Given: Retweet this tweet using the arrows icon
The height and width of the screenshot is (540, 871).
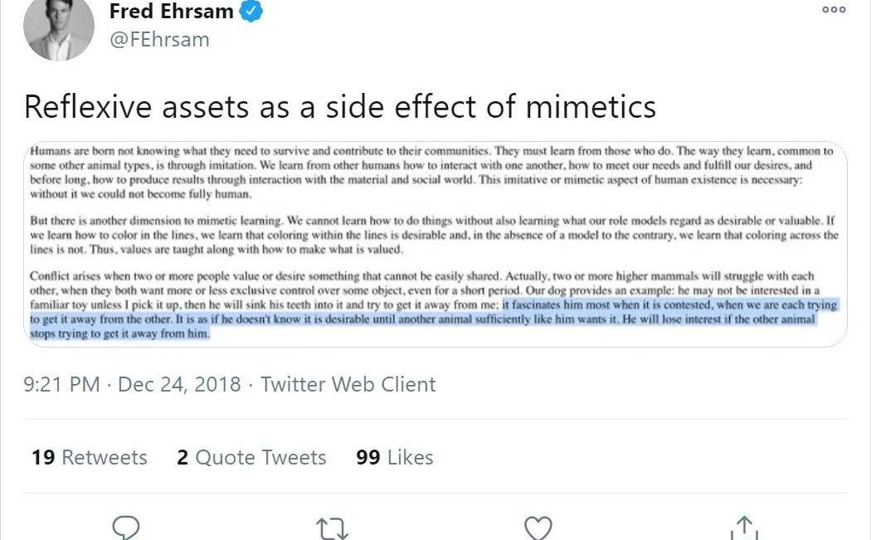Looking at the screenshot, I should (x=333, y=528).
